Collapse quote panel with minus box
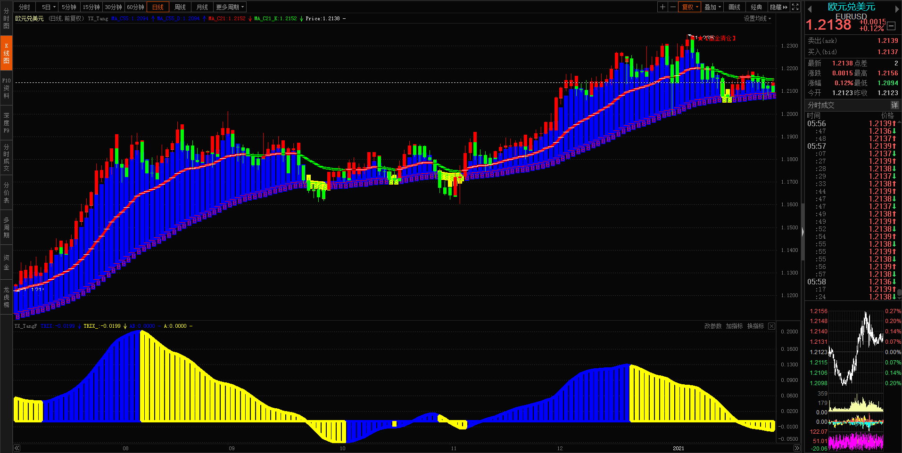Screen dimensions: 902x453 click(x=891, y=26)
